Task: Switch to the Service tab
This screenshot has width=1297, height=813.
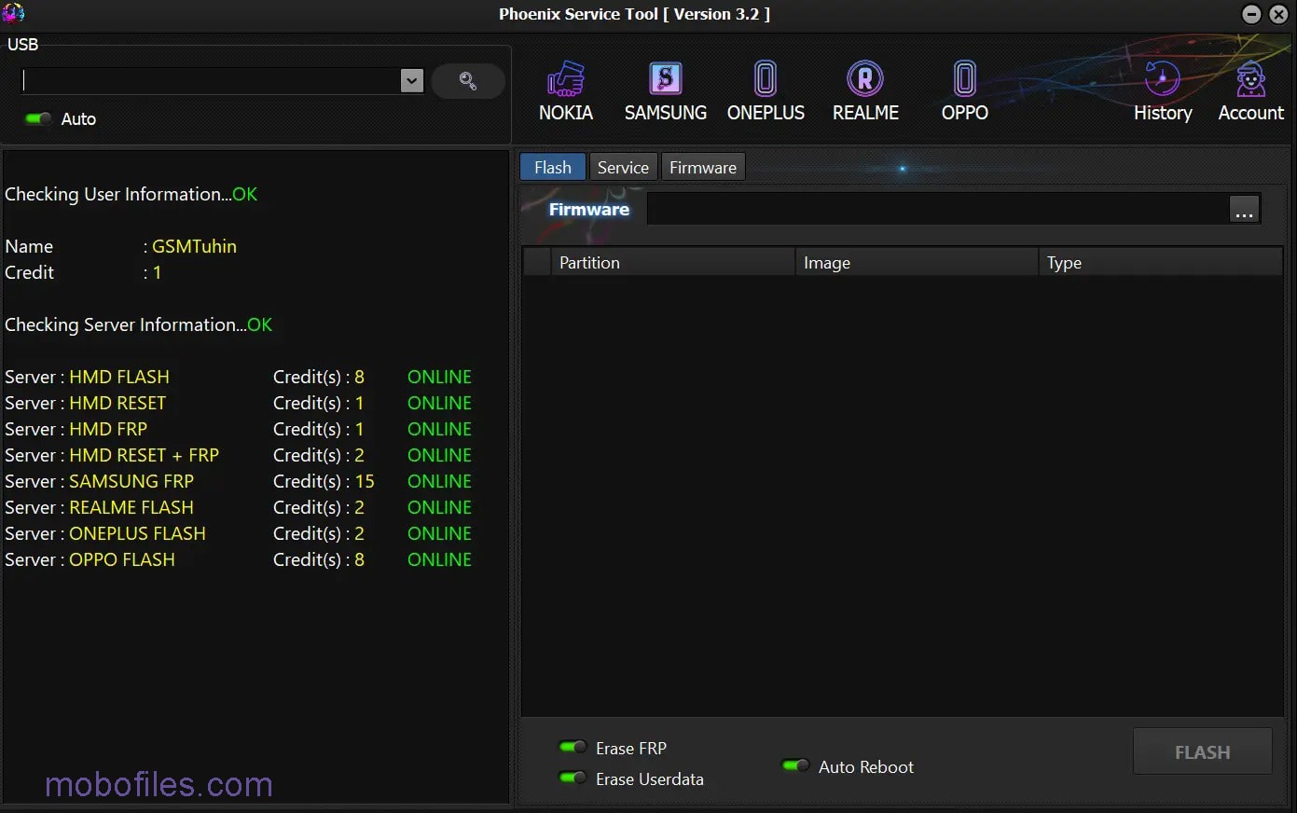Action: 623,167
